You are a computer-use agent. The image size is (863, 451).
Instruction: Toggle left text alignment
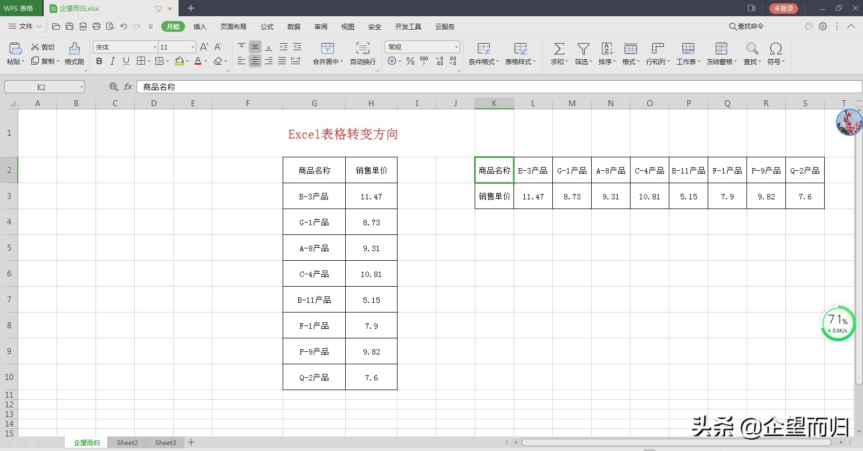[x=242, y=61]
